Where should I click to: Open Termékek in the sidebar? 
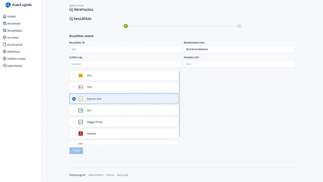pyautogui.click(x=13, y=38)
